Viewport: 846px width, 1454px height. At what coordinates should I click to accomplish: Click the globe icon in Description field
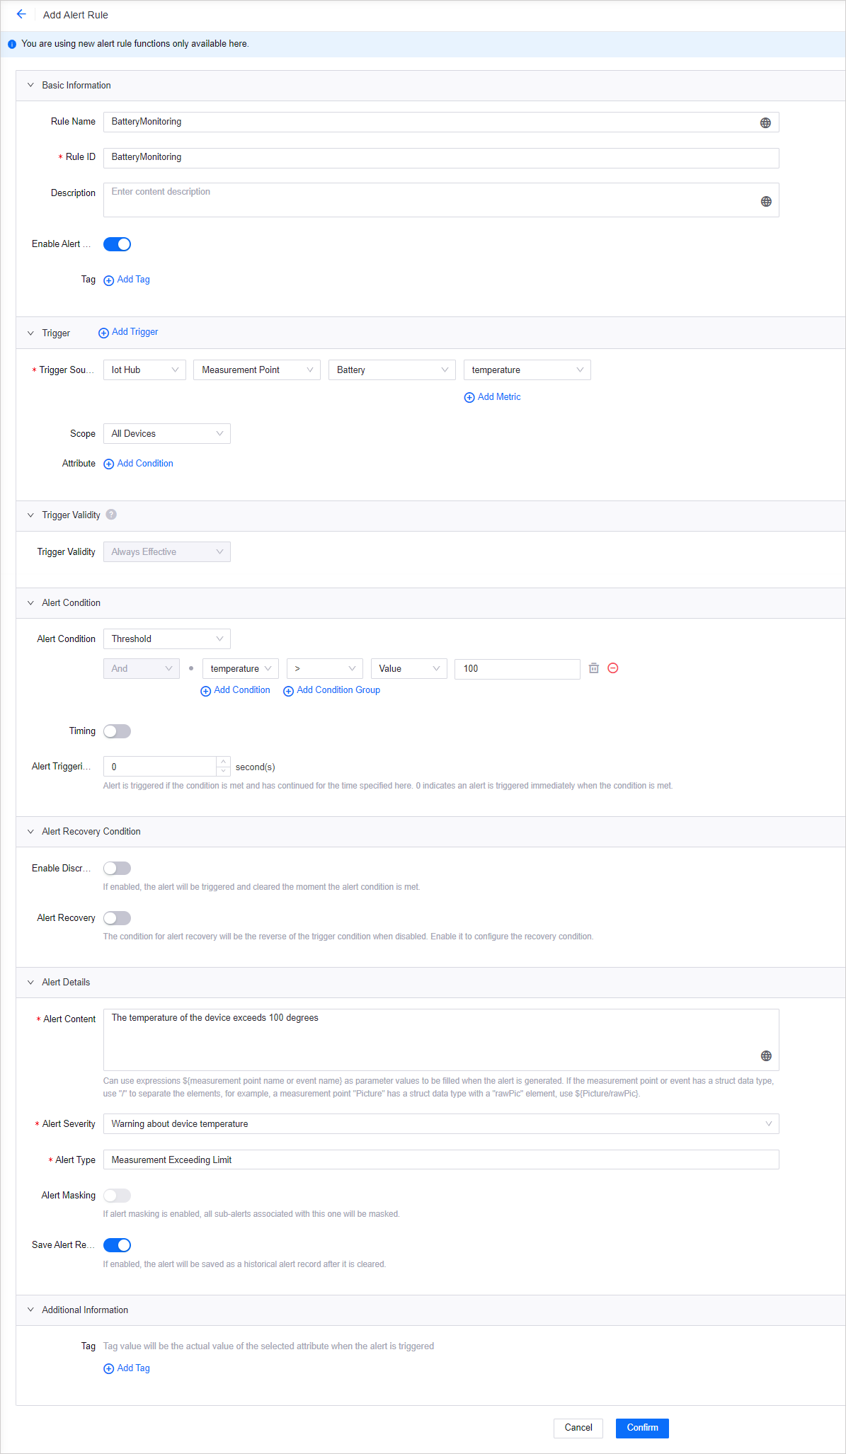click(x=765, y=201)
